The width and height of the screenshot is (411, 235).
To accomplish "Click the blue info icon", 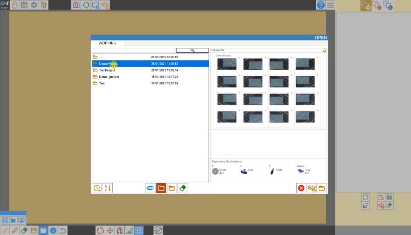I will (x=53, y=231).
